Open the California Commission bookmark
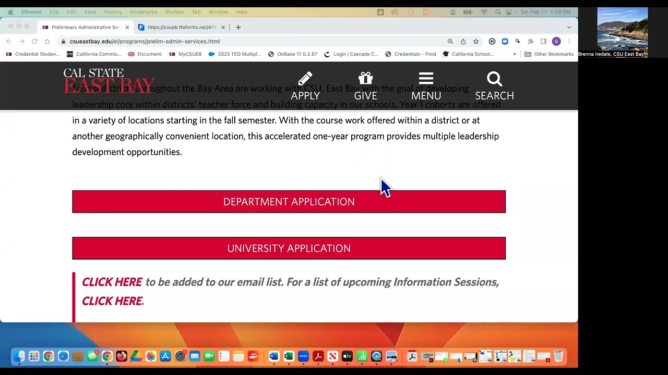This screenshot has height=375, width=668. coord(94,54)
